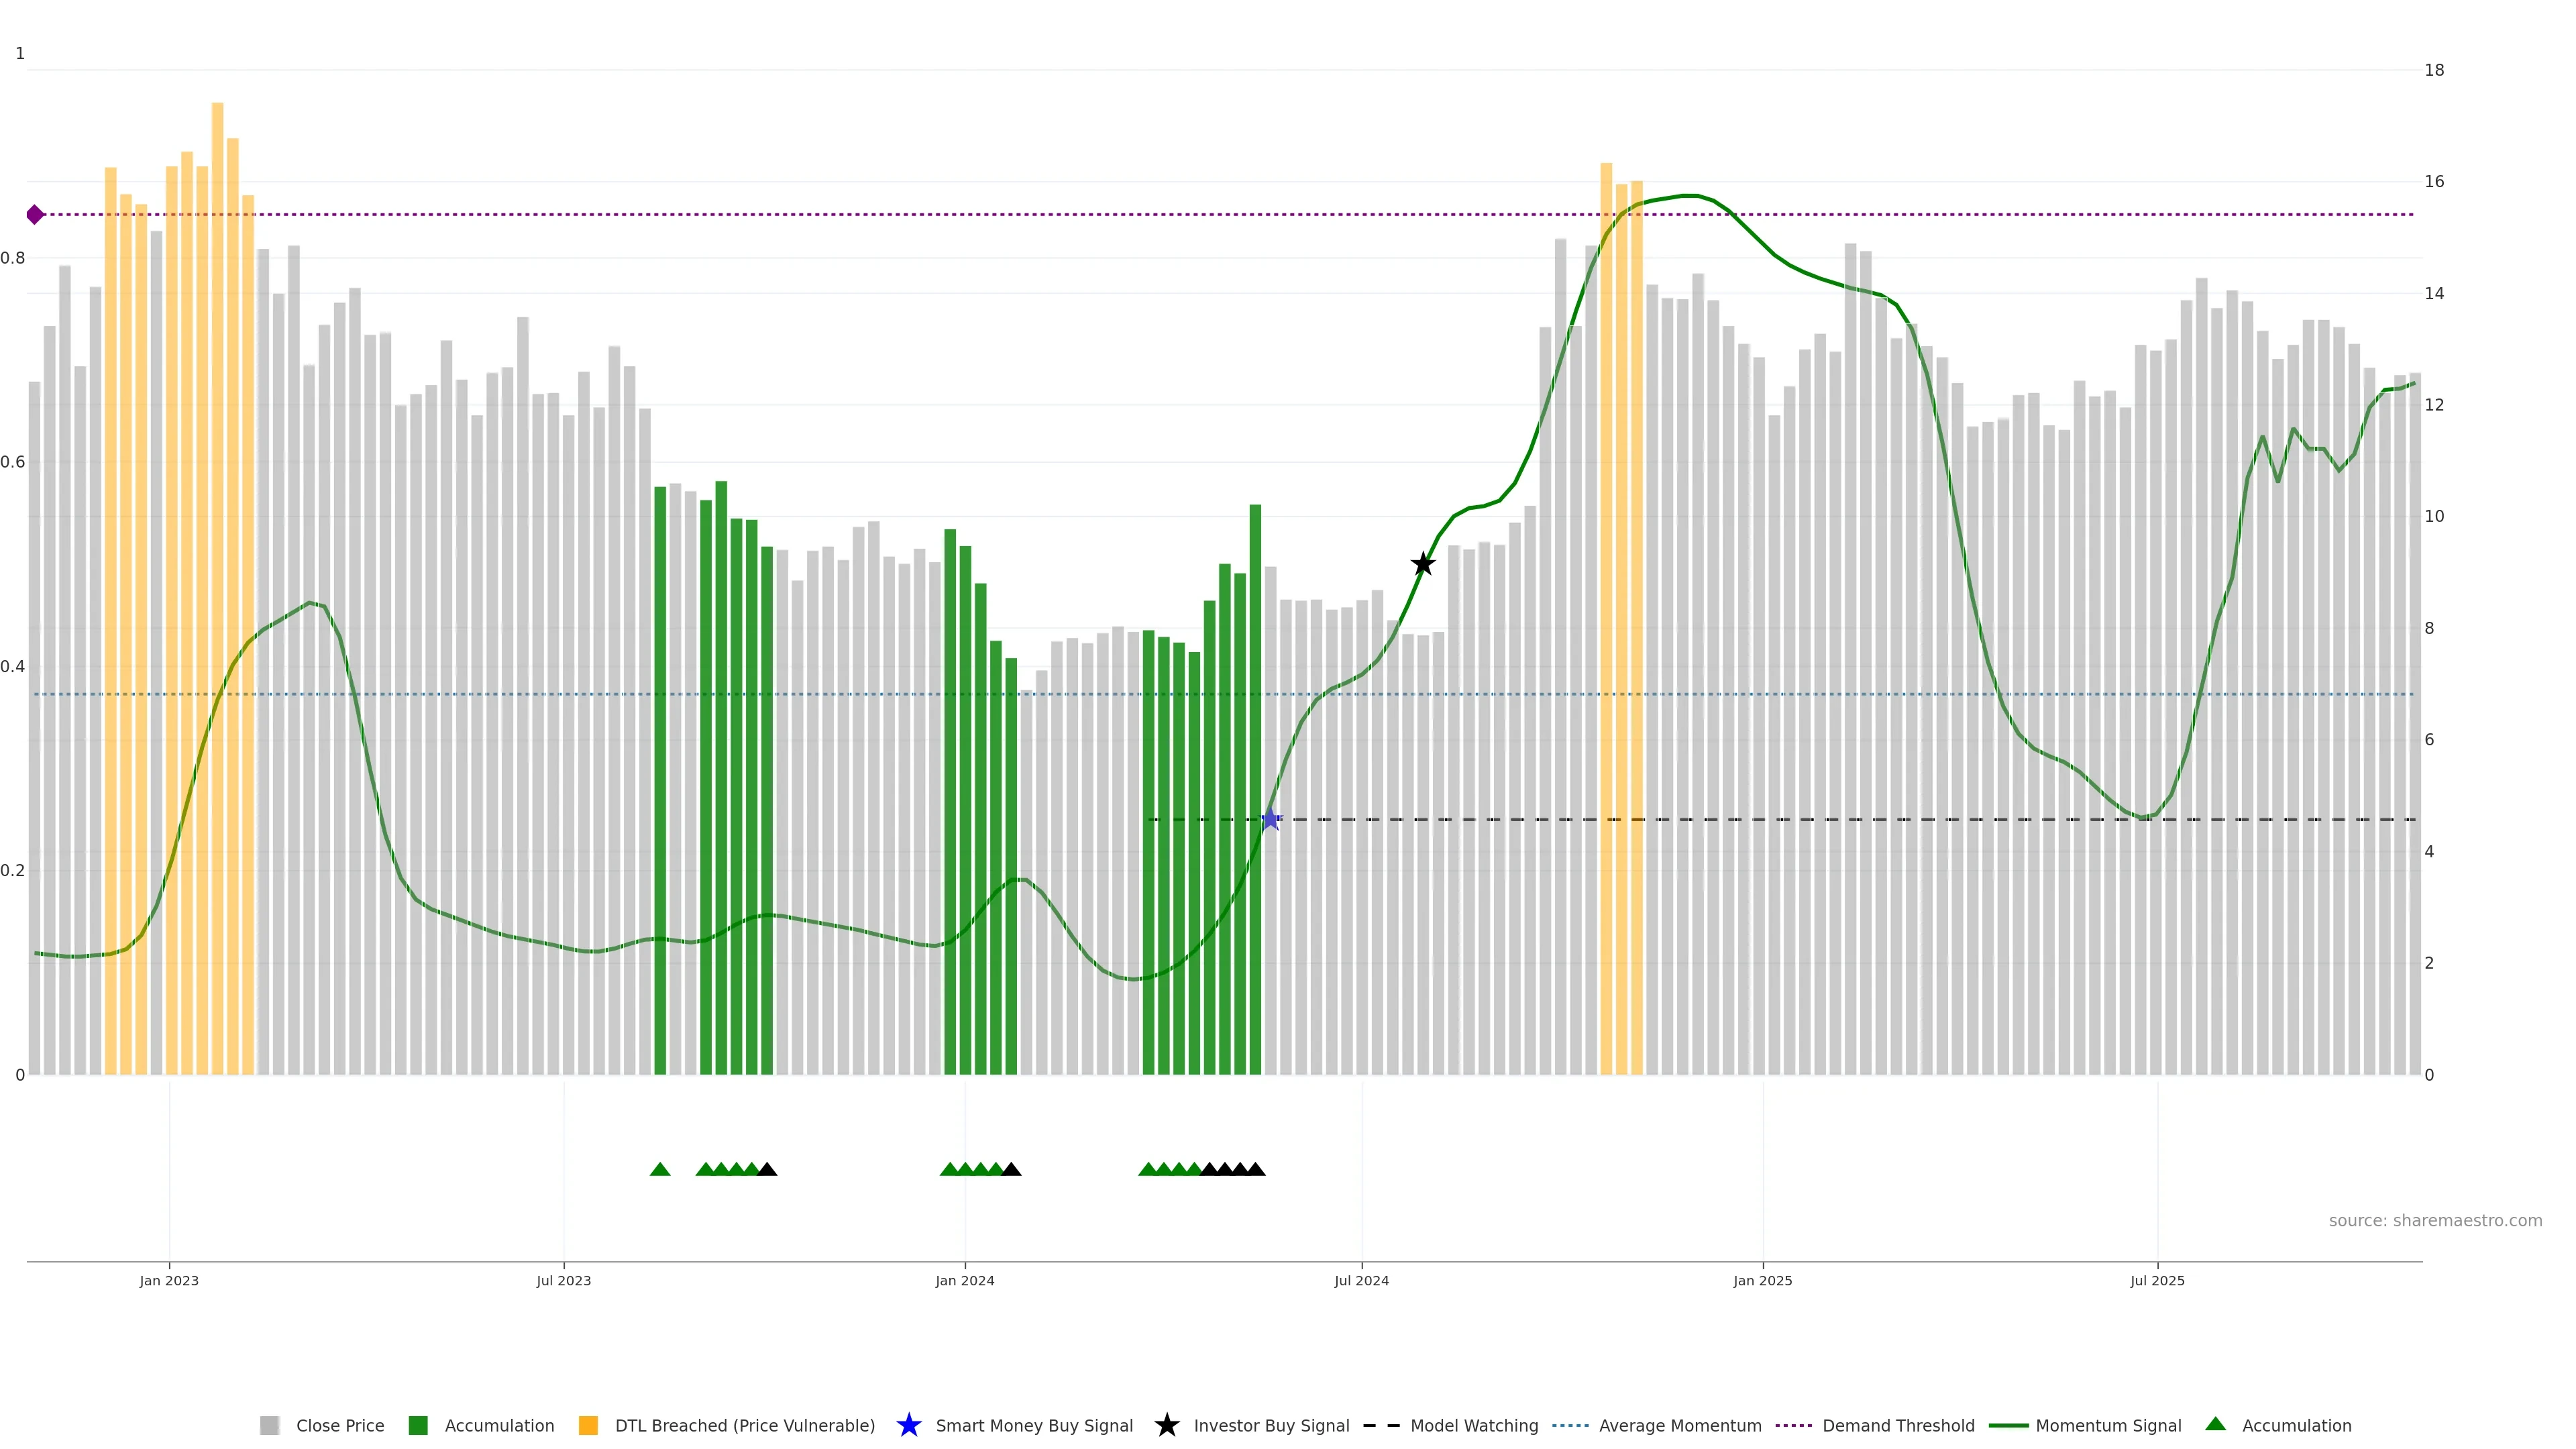The image size is (2576, 1449).
Task: Click the green Accumulation color swatch in legend
Action: (x=418, y=1425)
